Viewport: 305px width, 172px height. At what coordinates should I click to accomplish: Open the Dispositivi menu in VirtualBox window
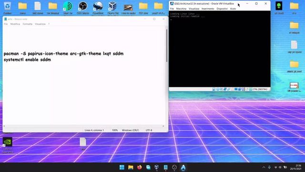pyautogui.click(x=222, y=9)
